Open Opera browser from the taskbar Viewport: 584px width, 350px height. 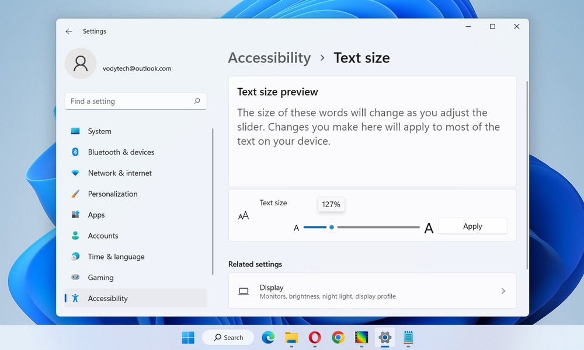[x=315, y=337]
